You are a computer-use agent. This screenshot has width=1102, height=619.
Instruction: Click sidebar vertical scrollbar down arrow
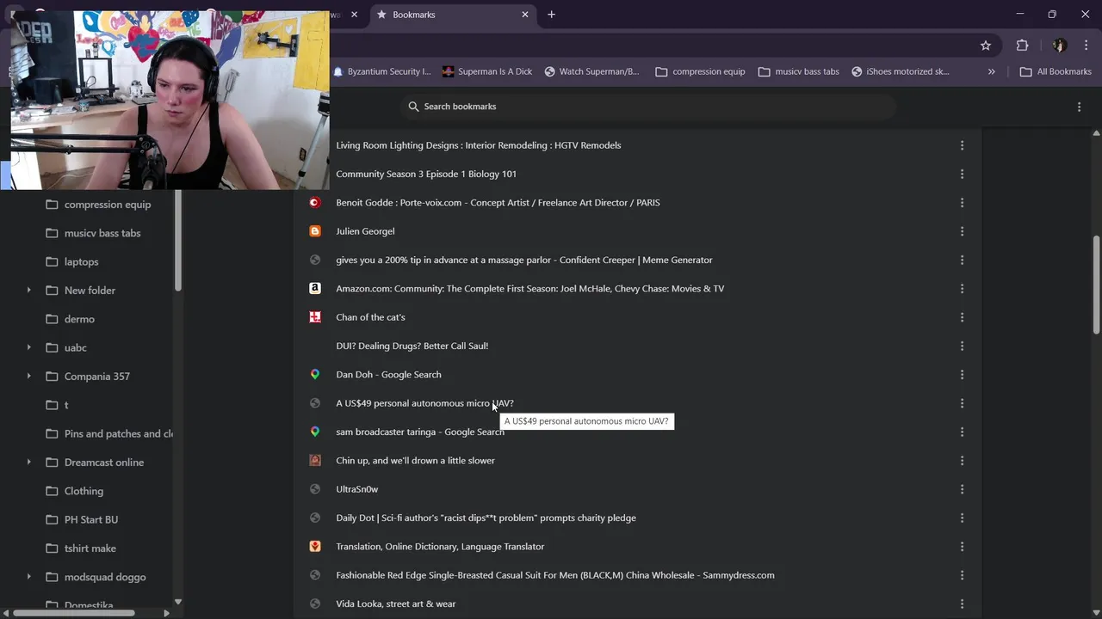[178, 602]
